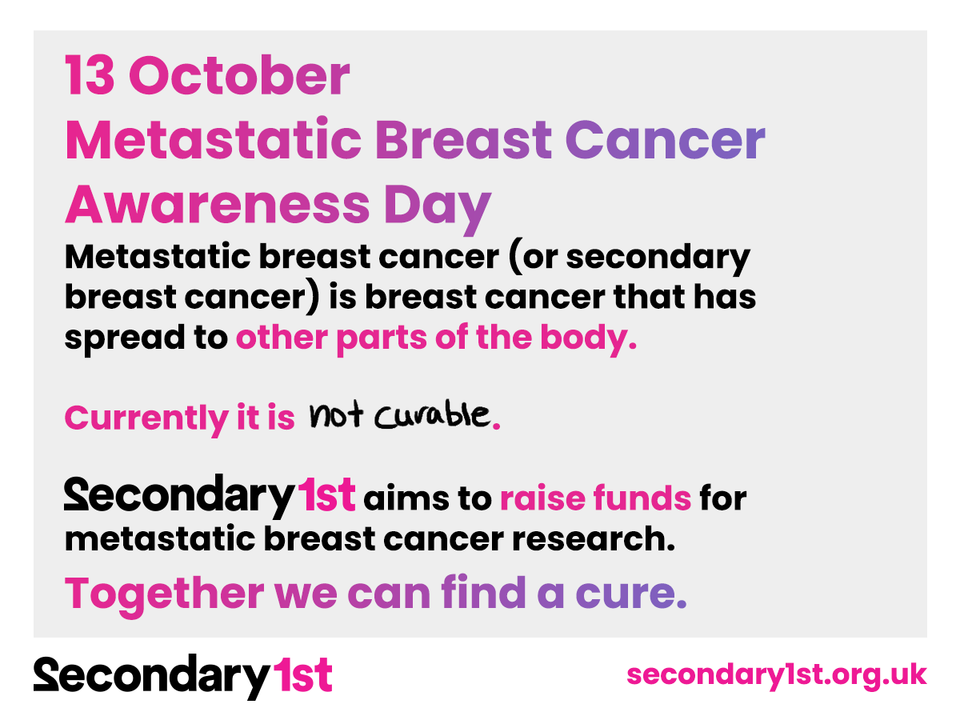
Task: Click the word 'Cancer' in purple heading
Action: click(666, 140)
